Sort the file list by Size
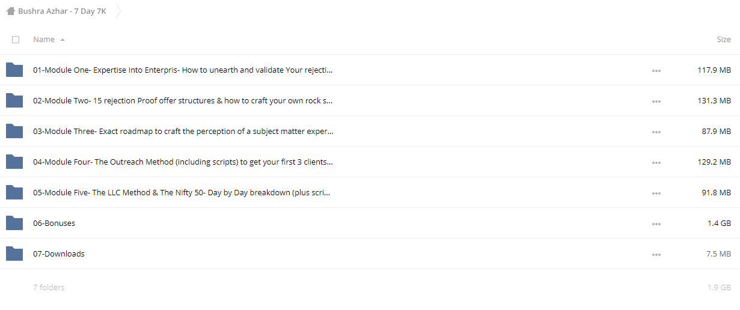Screen dimensions: 740x310 coord(724,39)
